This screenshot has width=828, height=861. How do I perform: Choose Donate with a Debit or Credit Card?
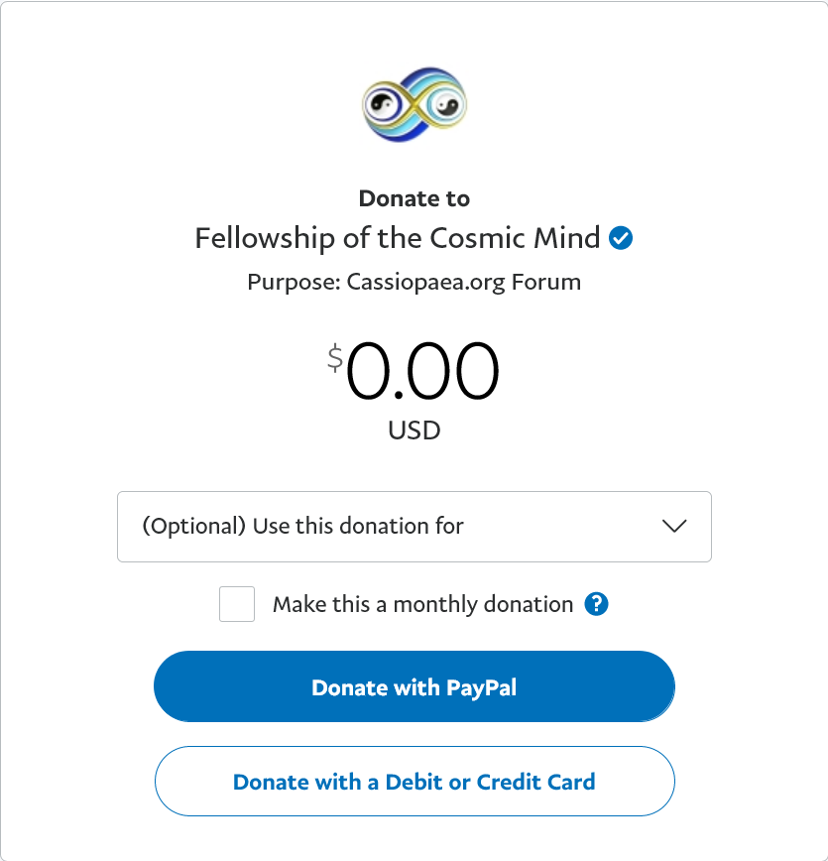[414, 782]
